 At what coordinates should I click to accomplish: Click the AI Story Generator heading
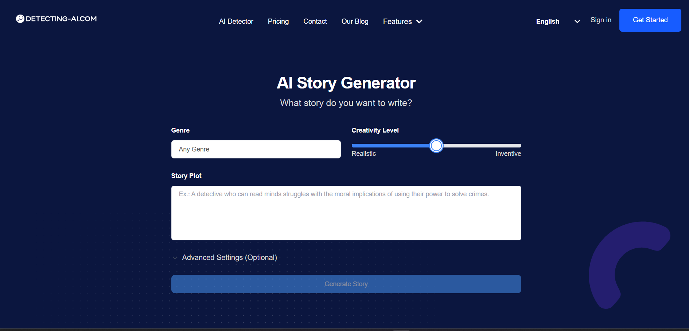(346, 83)
